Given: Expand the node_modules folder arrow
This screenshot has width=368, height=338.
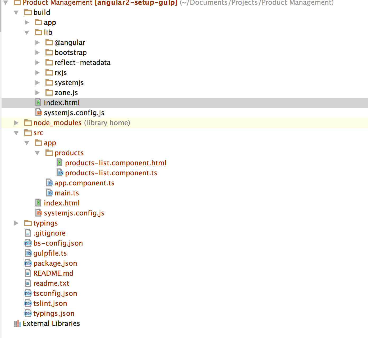Looking at the screenshot, I should 16,123.
